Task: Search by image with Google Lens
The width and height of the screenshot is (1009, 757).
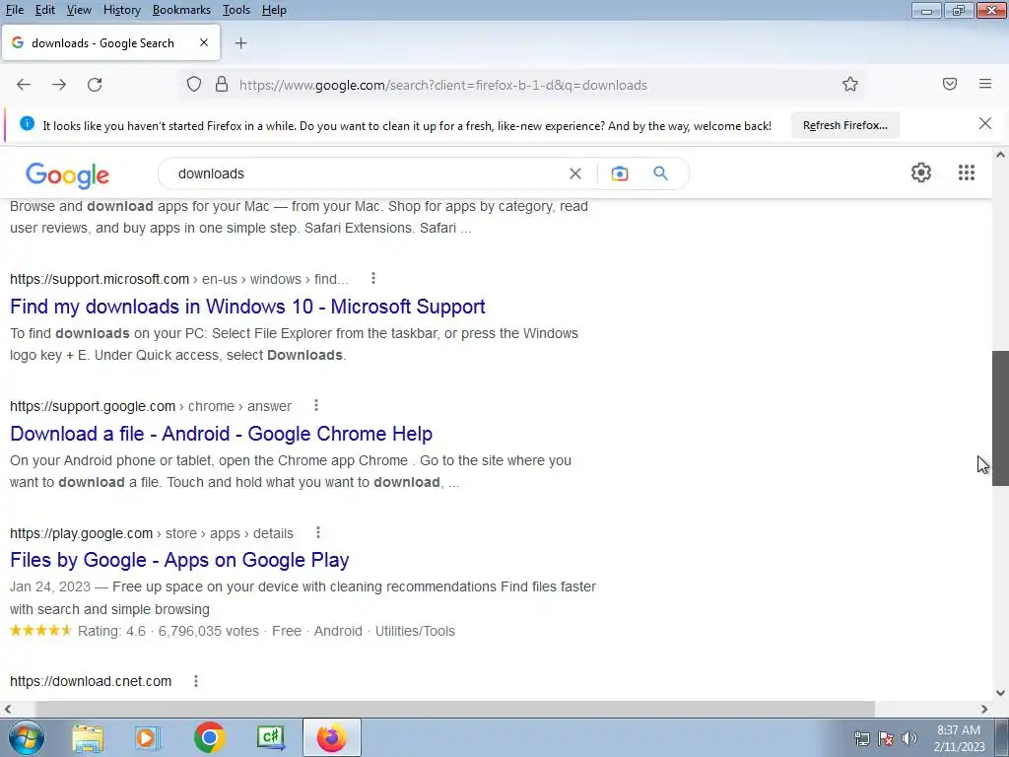Action: (x=620, y=173)
